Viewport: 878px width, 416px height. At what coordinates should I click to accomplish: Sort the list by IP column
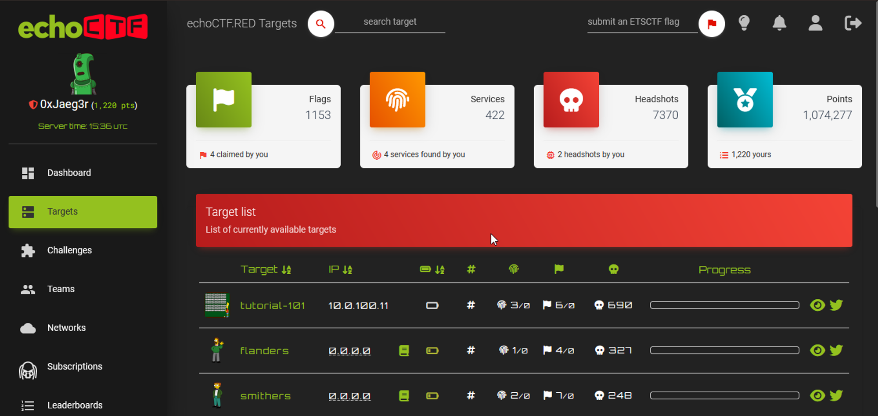(340, 269)
